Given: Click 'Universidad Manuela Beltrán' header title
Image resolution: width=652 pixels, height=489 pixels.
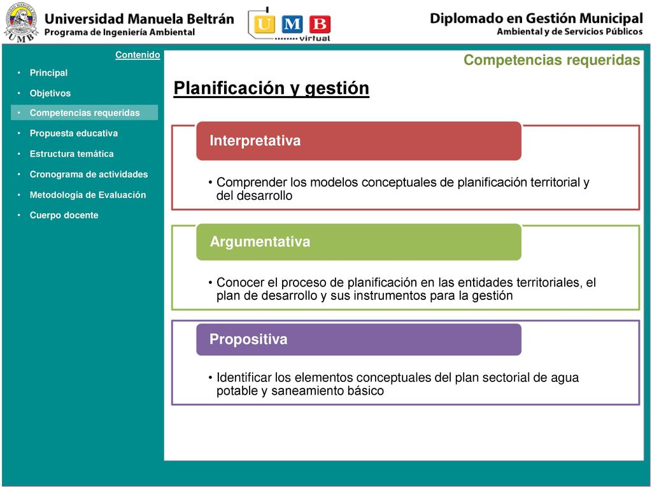Looking at the screenshot, I should [139, 18].
